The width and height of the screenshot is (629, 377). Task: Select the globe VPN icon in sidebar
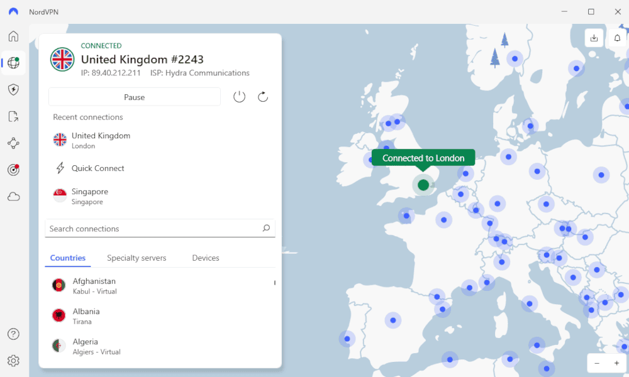click(13, 63)
